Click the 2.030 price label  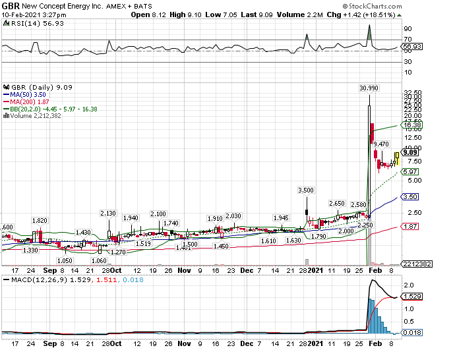point(233,216)
